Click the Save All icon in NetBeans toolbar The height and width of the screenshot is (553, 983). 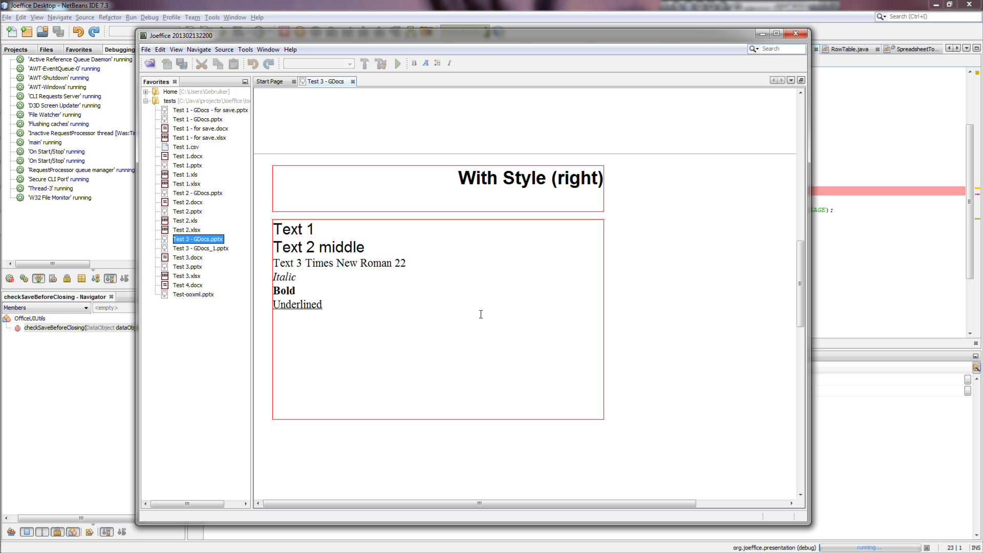(58, 31)
